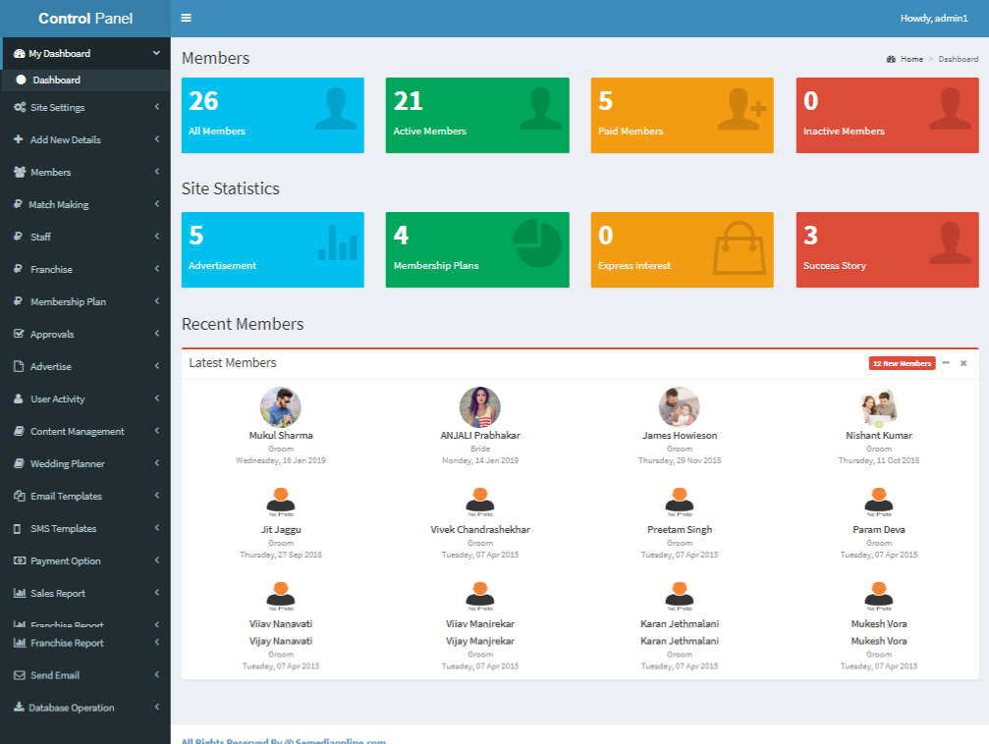The height and width of the screenshot is (744, 989).
Task: Click the Home breadcrumb link
Action: [911, 59]
